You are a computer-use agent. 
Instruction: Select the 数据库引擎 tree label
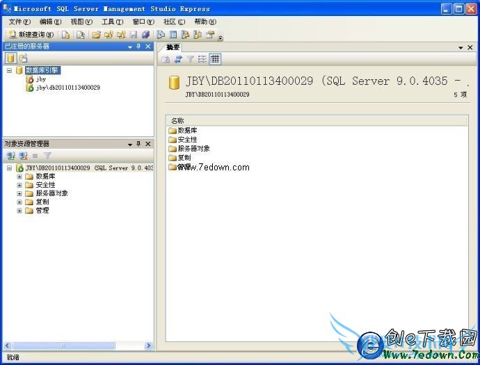[x=42, y=70]
